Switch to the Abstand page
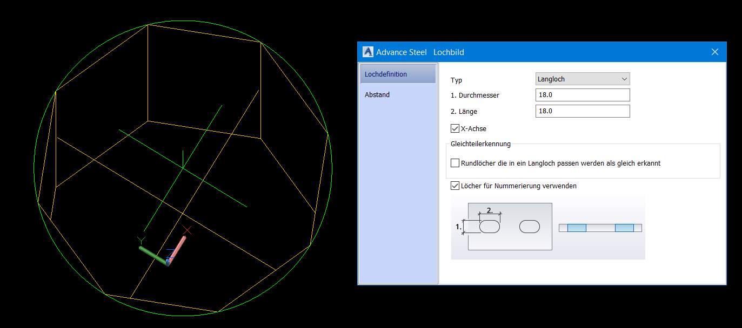This screenshot has height=328, width=742. [377, 94]
